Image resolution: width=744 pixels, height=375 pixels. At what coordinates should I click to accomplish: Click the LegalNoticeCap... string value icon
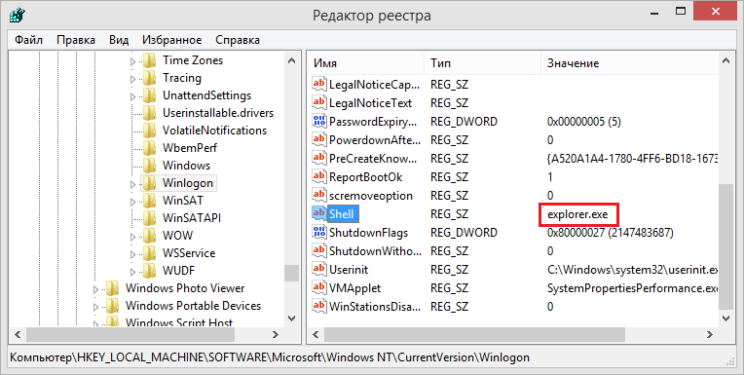click(x=318, y=84)
